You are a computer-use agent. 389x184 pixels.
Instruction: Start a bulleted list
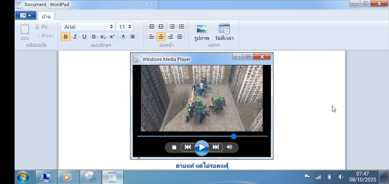[x=172, y=27]
